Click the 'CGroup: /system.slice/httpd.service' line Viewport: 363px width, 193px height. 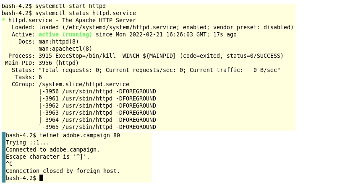pyautogui.click(x=71, y=85)
